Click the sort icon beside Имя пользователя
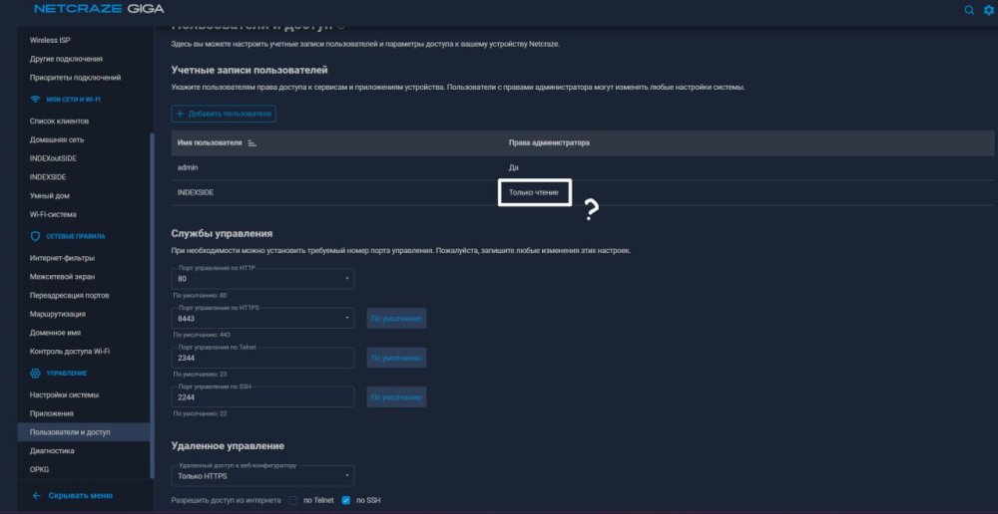 coord(252,143)
